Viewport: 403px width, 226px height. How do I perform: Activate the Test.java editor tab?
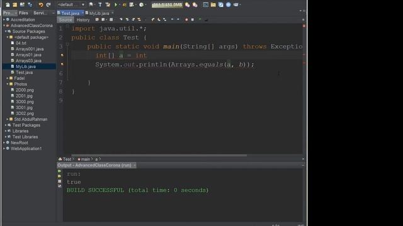(70, 13)
